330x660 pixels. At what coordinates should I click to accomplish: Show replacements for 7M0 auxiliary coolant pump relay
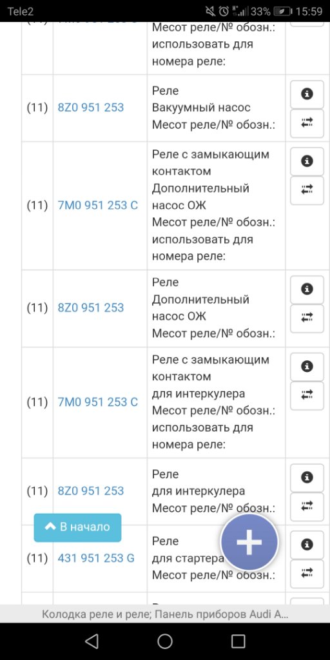point(307,190)
